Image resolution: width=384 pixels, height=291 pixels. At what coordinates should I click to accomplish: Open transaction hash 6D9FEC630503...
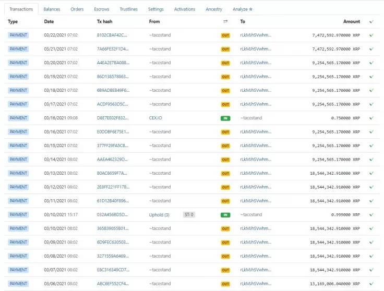pyautogui.click(x=113, y=242)
